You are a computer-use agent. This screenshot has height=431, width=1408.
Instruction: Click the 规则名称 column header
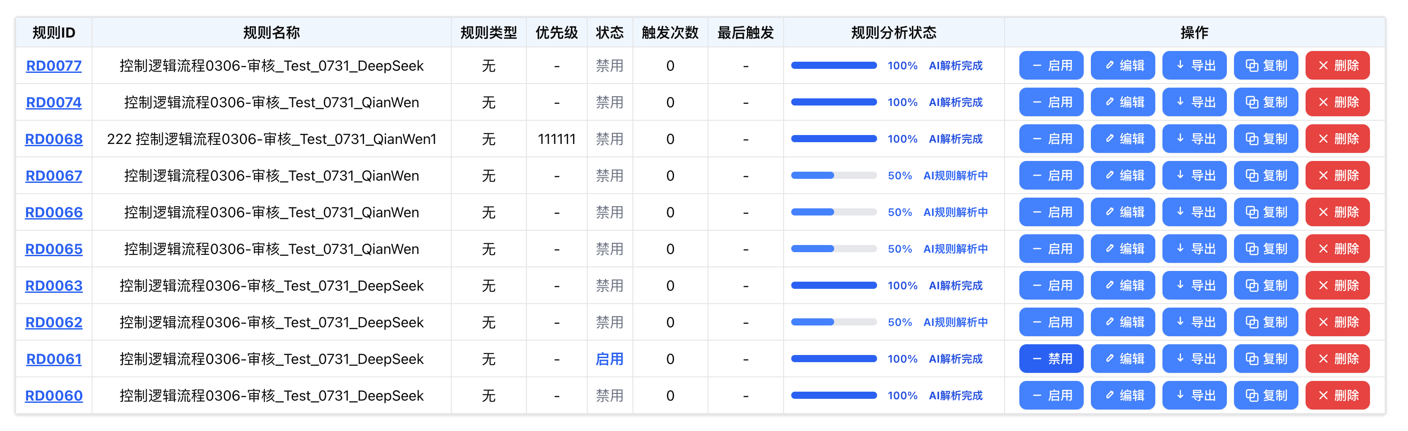click(x=271, y=33)
